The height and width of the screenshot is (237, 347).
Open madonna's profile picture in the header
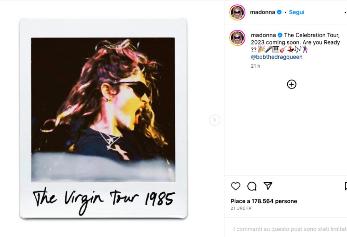[237, 12]
